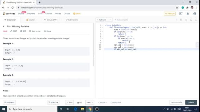The height and width of the screenshot is (112, 200).
Task: Go to Next problem
Action: point(90,102)
